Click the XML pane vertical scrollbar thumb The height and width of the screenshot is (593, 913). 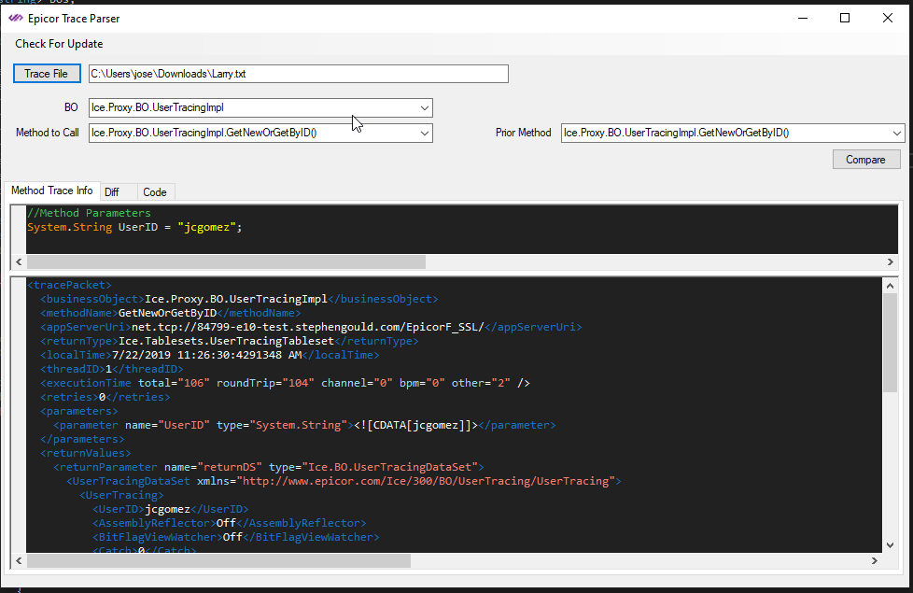[890, 343]
